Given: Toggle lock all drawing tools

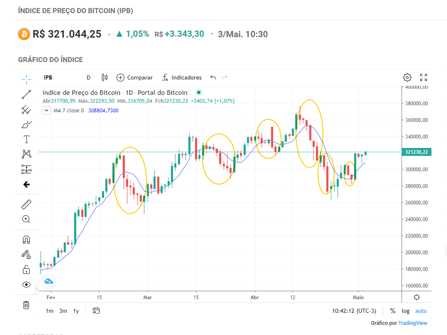Looking at the screenshot, I should pyautogui.click(x=26, y=269).
